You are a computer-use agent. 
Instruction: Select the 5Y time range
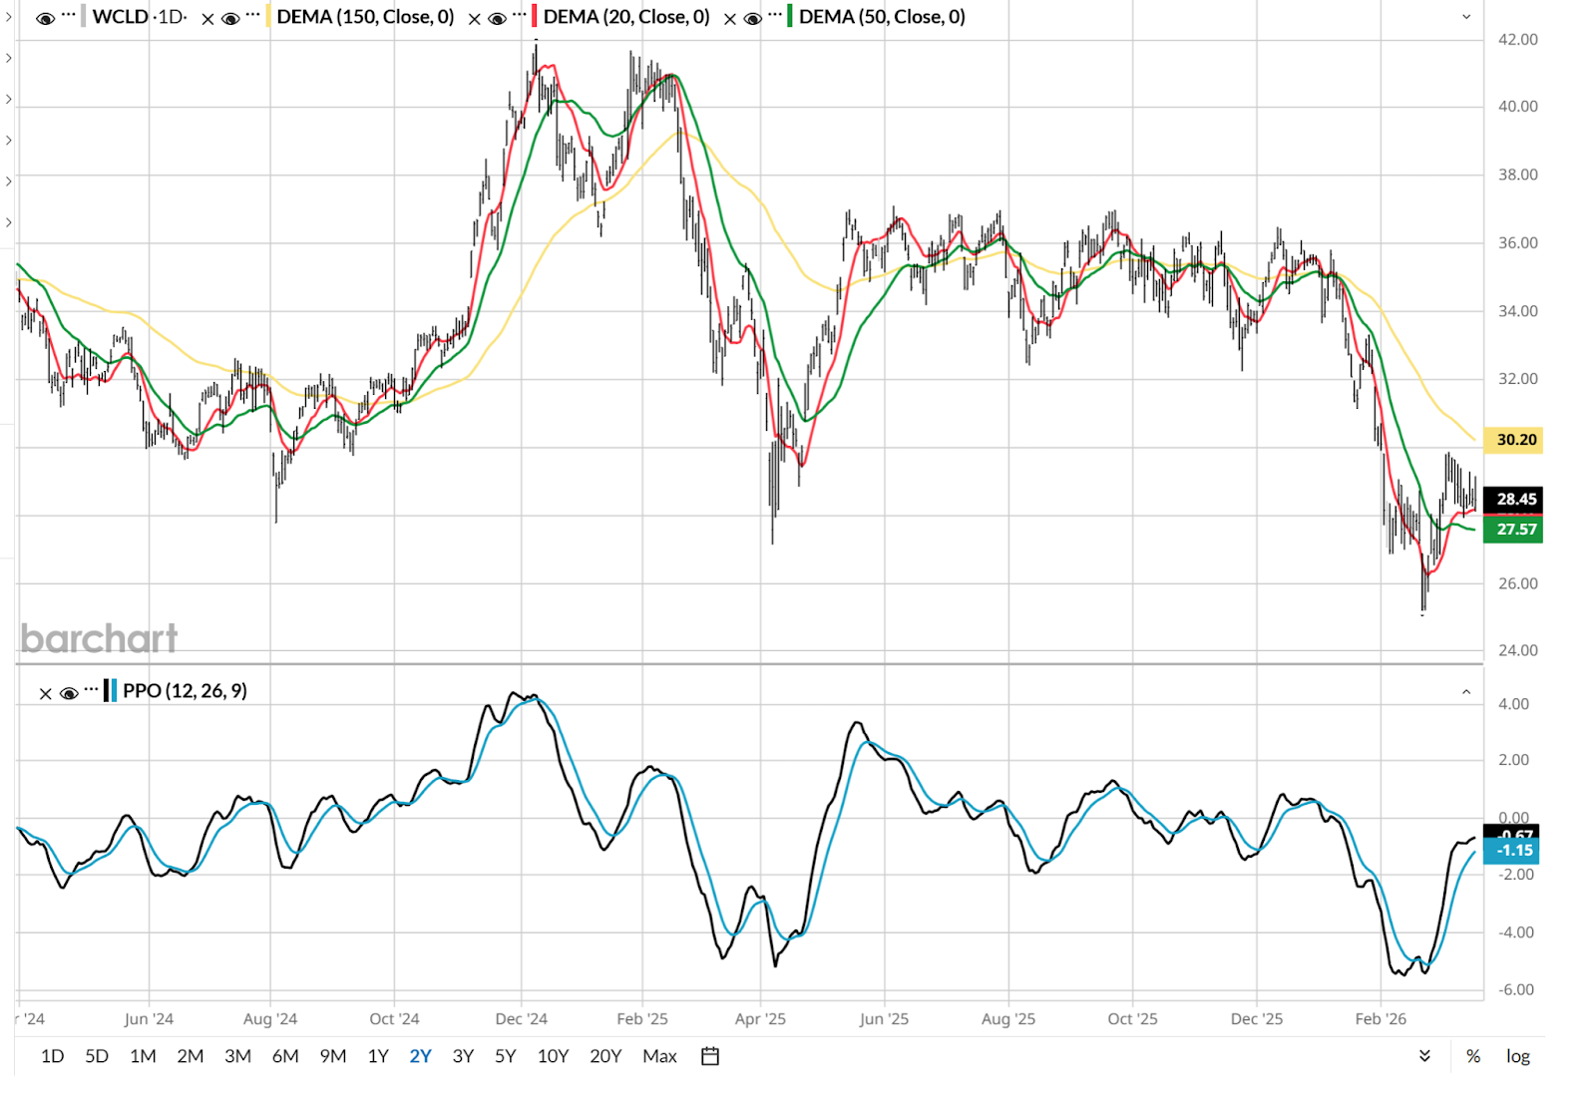506,1056
